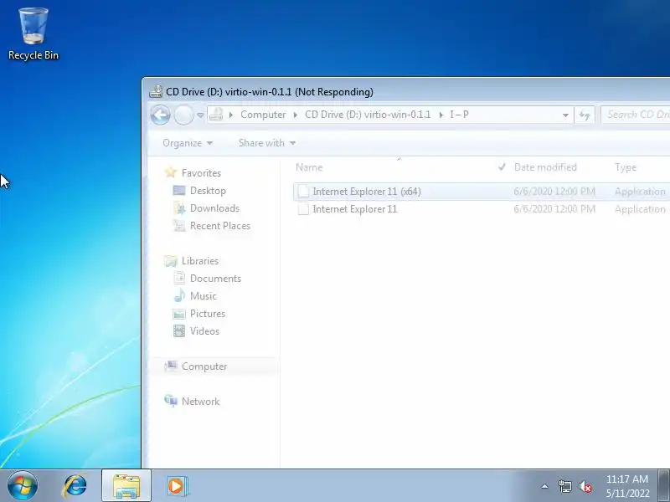The width and height of the screenshot is (670, 502).
Task: Expand the arrow before Computer breadcrumb
Action: [x=231, y=115]
